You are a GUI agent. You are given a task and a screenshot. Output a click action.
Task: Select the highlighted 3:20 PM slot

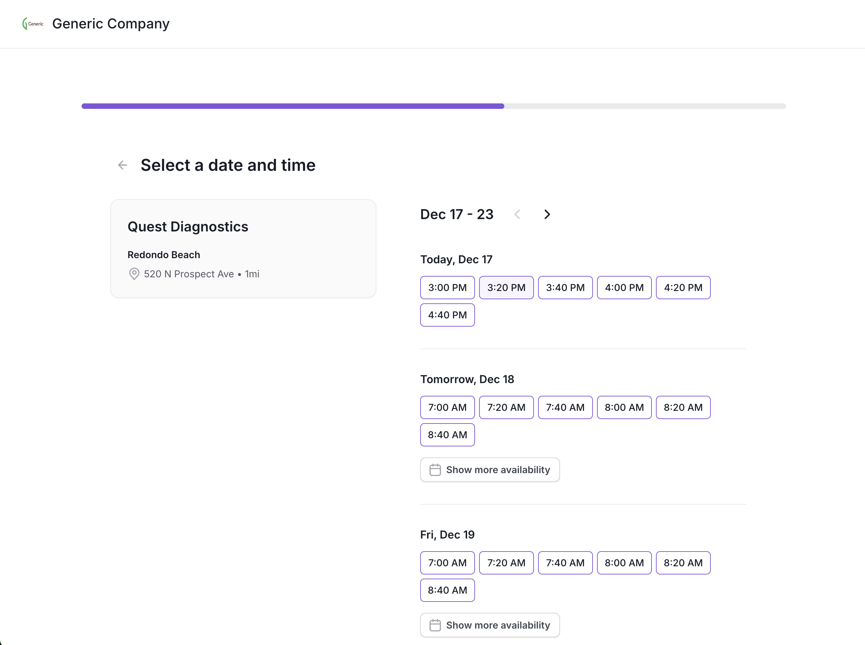click(x=506, y=288)
